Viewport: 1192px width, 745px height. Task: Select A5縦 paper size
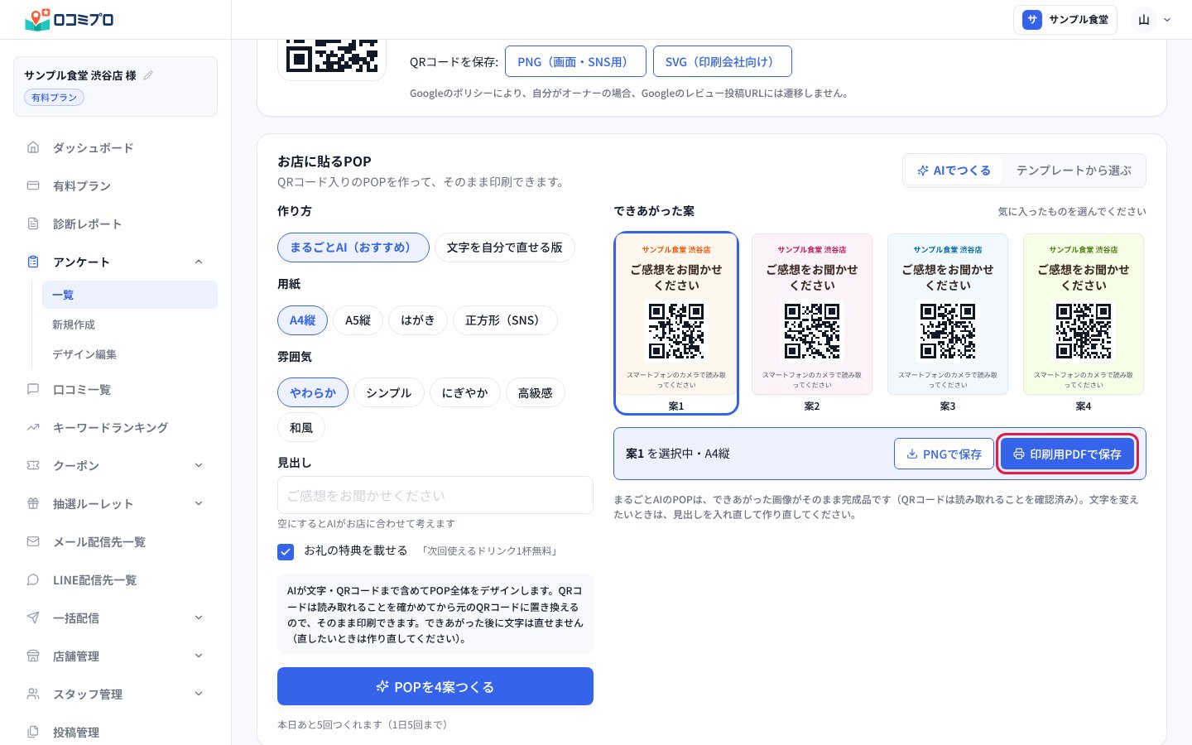pyautogui.click(x=358, y=320)
